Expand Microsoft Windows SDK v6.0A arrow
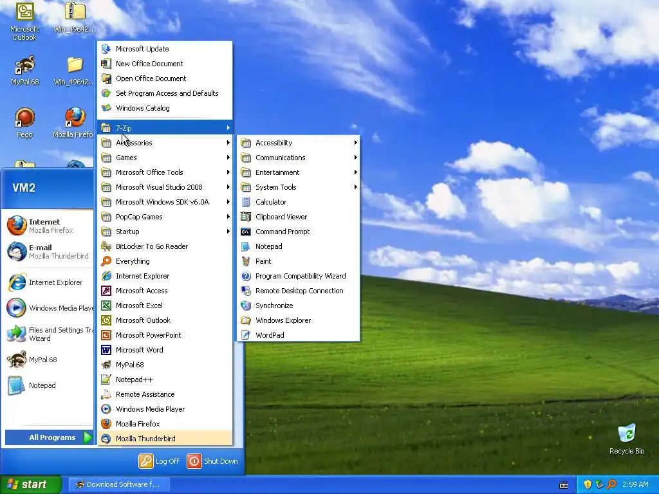The image size is (659, 494). pos(228,201)
